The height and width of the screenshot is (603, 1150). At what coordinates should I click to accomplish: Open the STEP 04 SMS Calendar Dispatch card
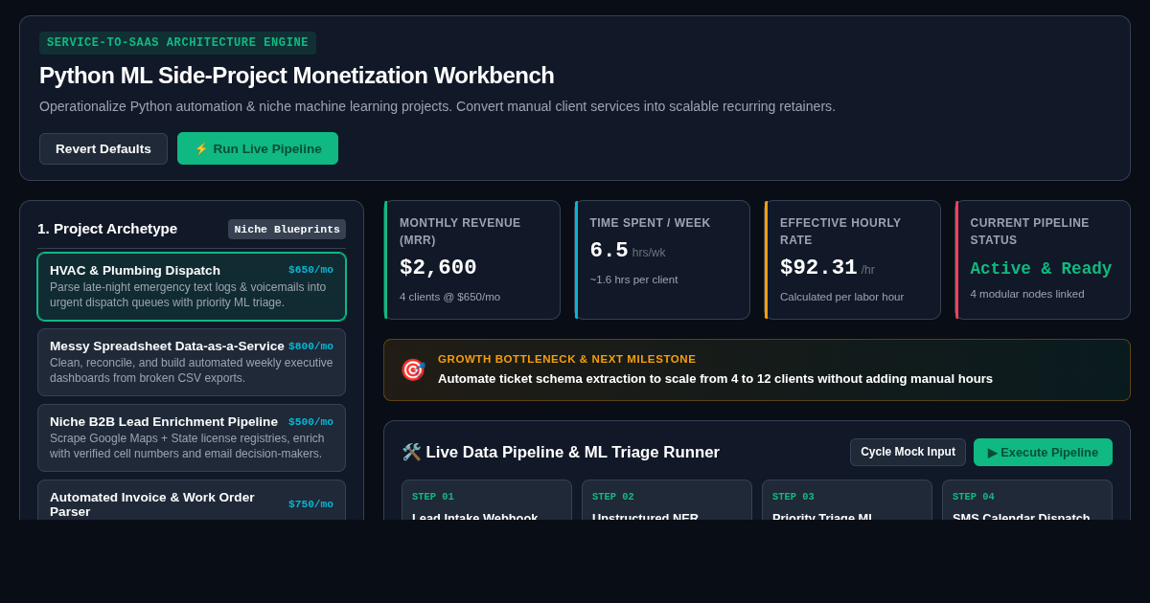(x=1027, y=500)
